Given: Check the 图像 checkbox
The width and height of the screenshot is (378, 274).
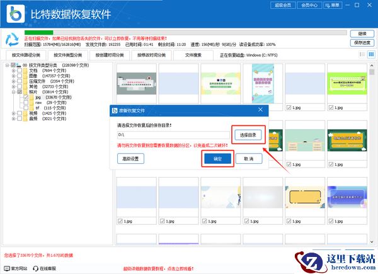Looking at the screenshot, I should pos(20,76).
